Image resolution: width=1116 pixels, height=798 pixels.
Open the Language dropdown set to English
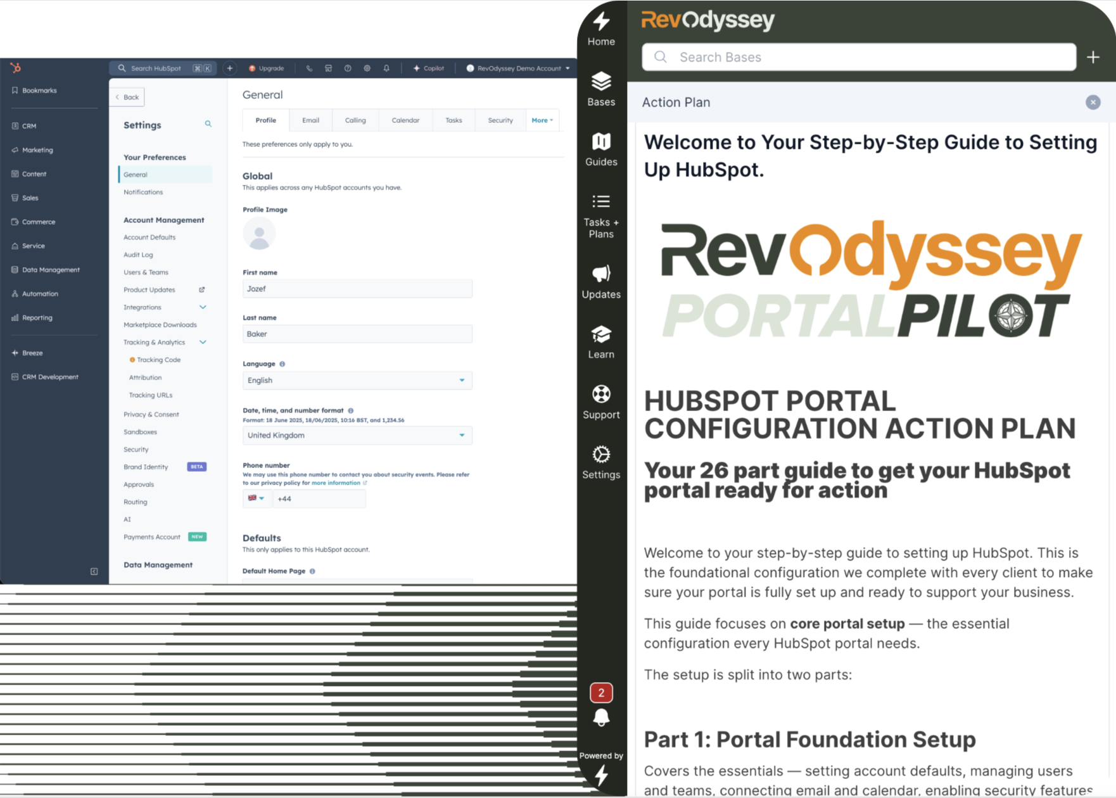[357, 380]
